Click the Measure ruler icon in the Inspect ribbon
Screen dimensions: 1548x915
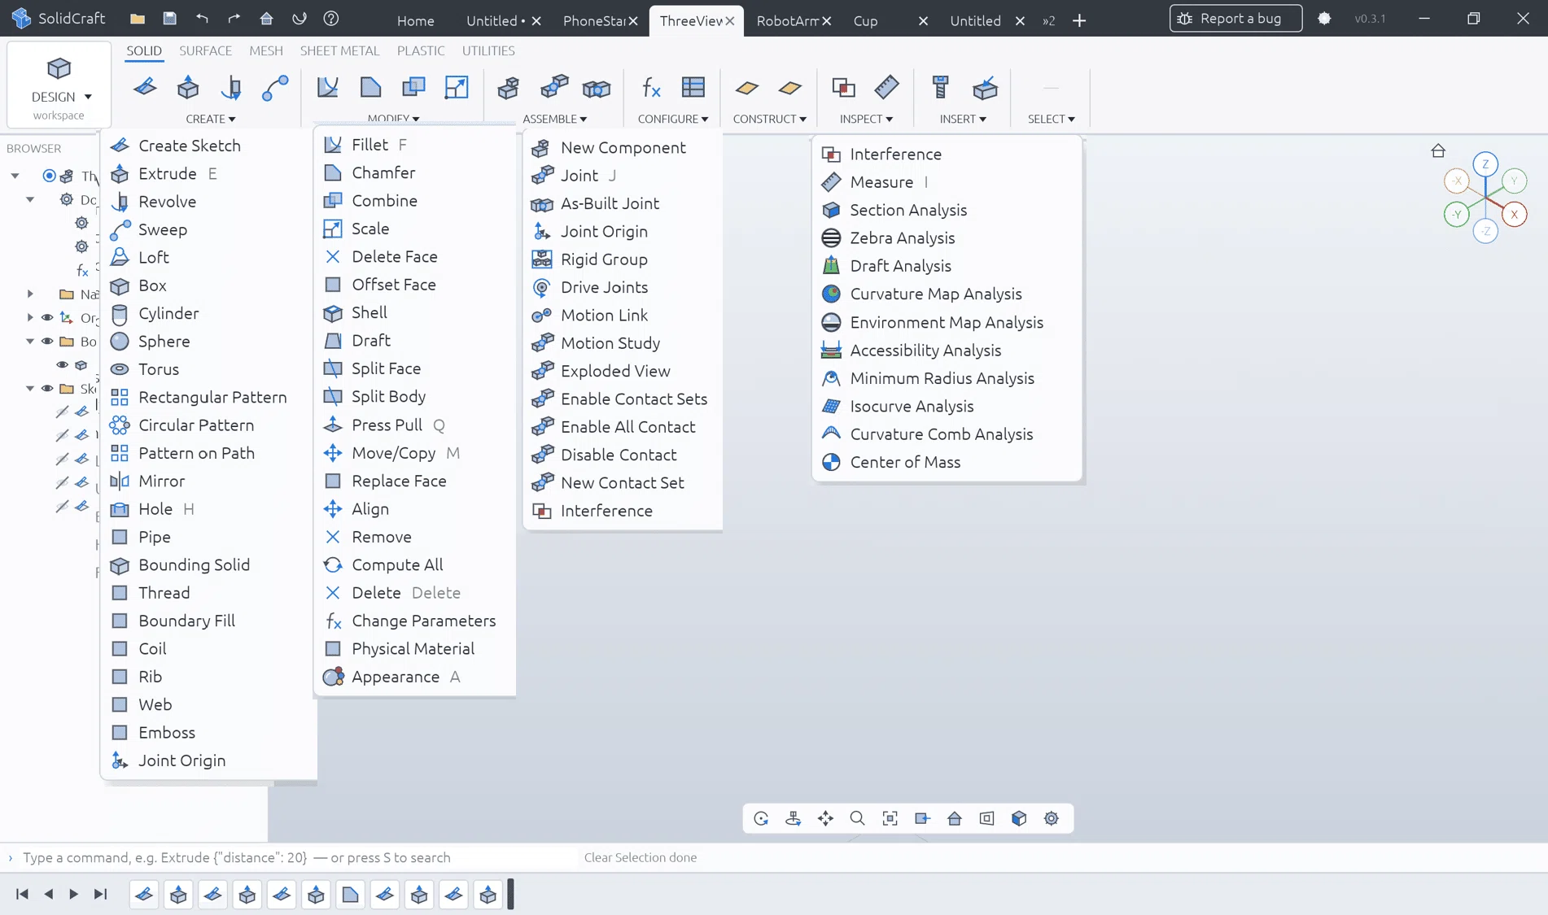[886, 87]
